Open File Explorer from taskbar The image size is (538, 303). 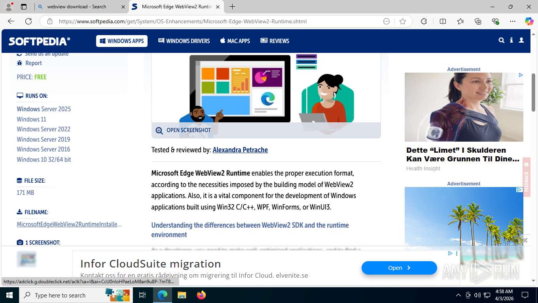point(182,295)
